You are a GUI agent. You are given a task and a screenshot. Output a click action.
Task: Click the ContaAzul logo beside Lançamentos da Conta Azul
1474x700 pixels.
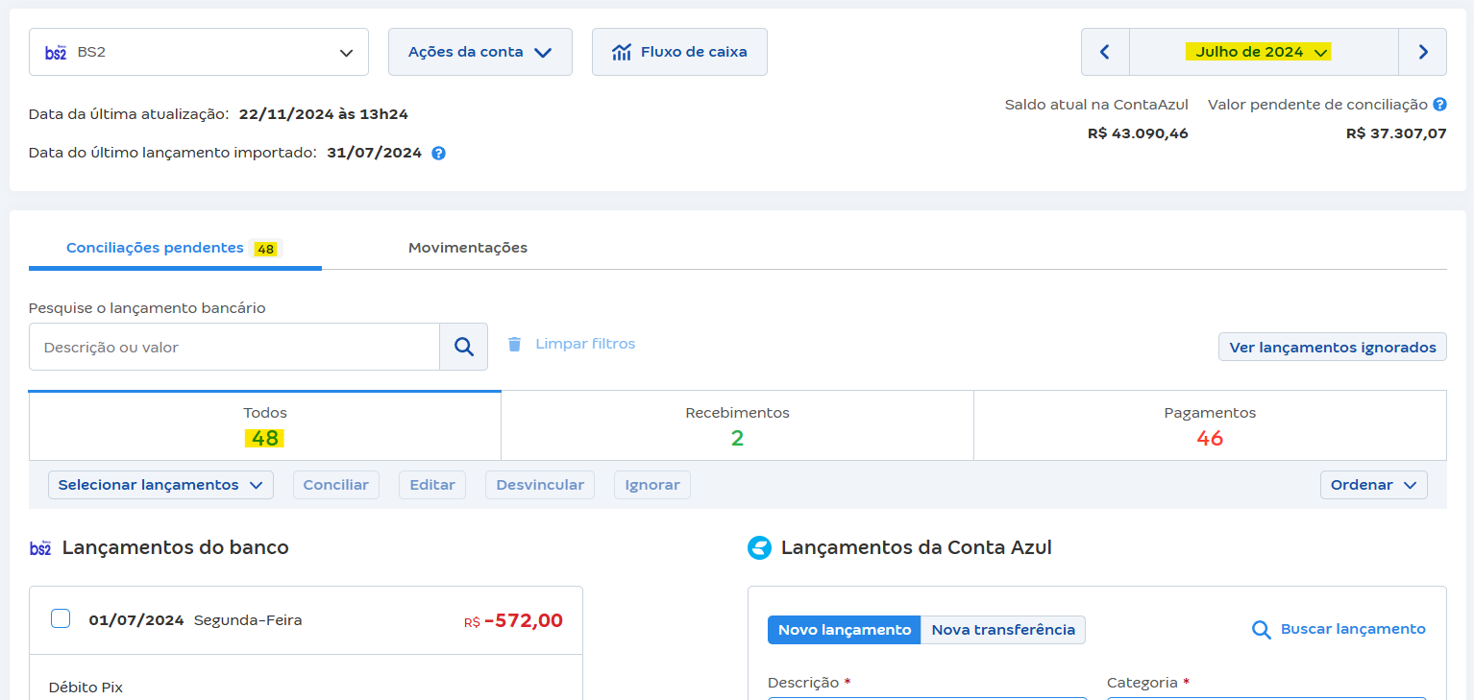[758, 548]
